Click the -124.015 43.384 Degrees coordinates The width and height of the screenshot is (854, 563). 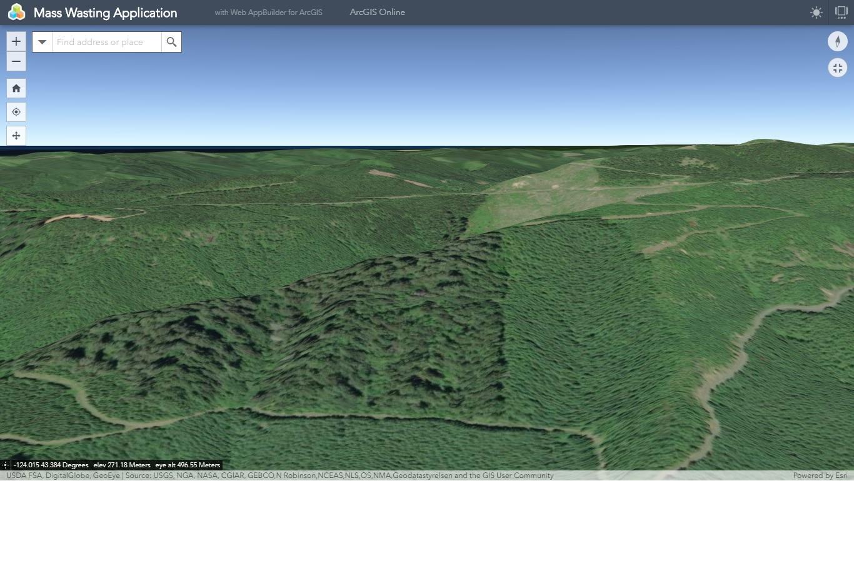(x=51, y=465)
